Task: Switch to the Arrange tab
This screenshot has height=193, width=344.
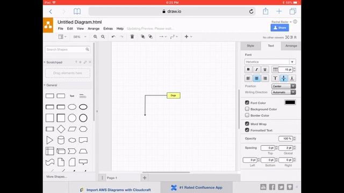Action: tap(291, 46)
